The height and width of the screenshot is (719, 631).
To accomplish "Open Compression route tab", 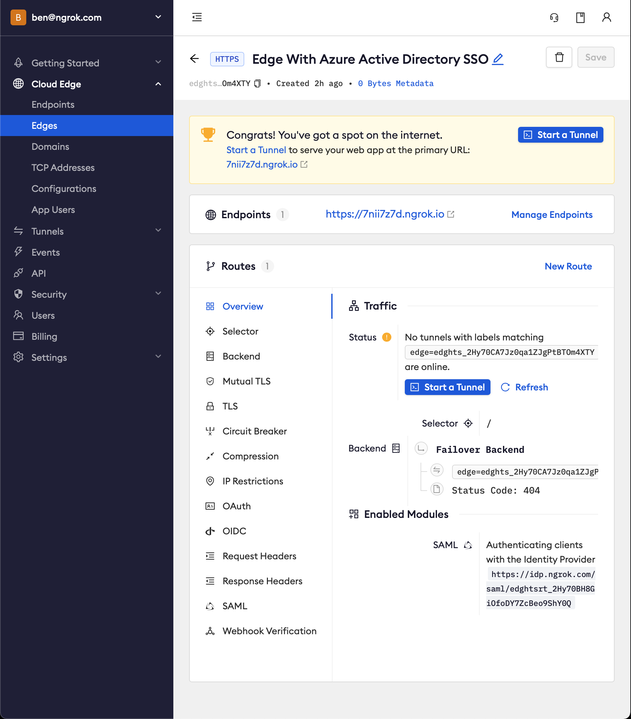I will pos(261,456).
